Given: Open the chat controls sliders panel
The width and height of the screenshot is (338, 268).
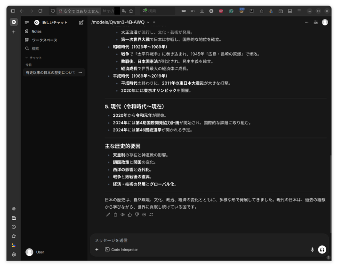Looking at the screenshot, I should [315, 22].
